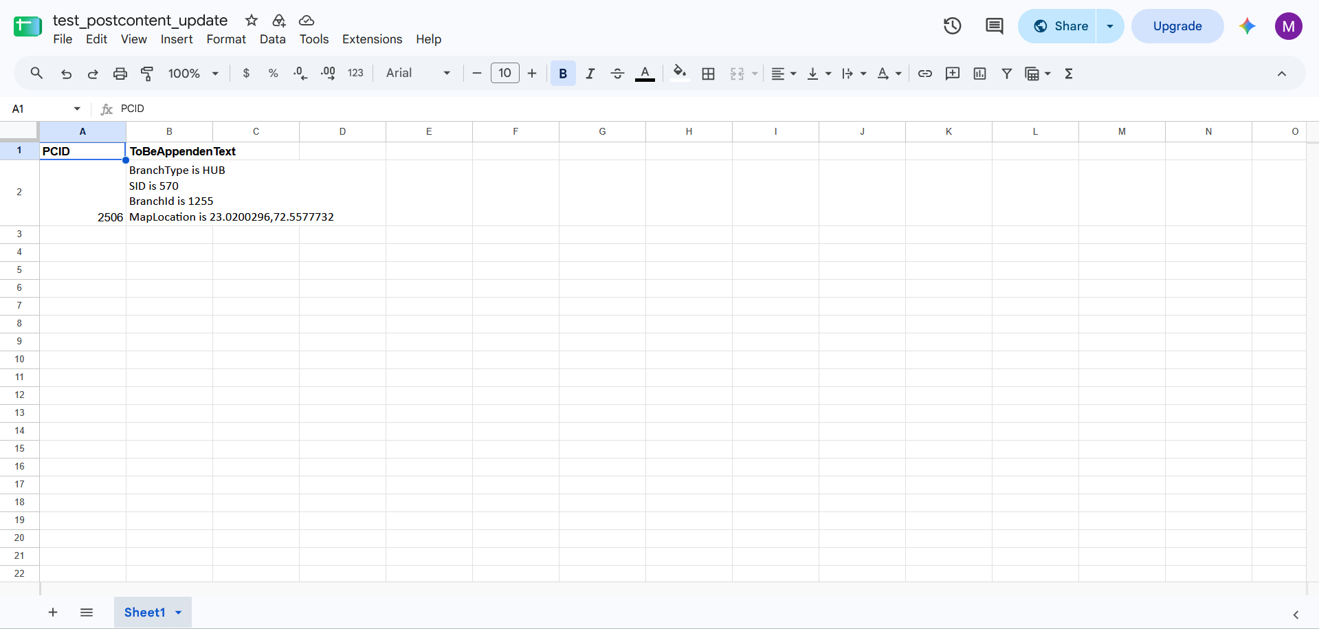Undo the last action
The height and width of the screenshot is (629, 1319).
pos(66,74)
